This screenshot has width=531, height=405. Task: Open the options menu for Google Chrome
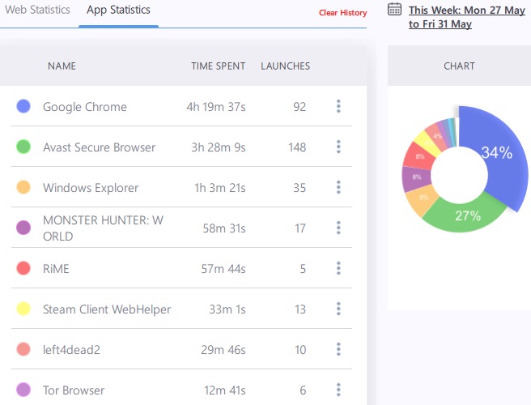pyautogui.click(x=338, y=106)
